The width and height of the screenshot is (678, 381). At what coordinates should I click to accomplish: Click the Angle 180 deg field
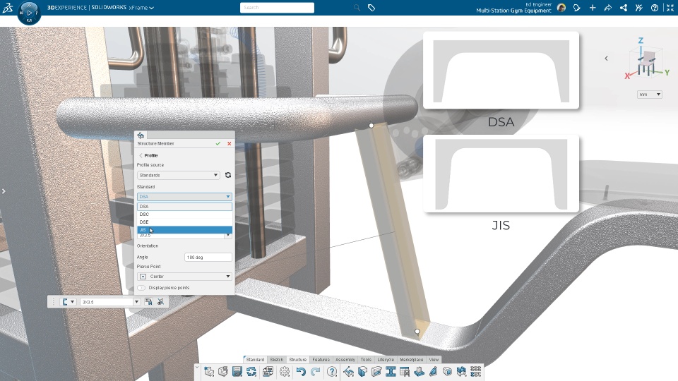(x=208, y=257)
